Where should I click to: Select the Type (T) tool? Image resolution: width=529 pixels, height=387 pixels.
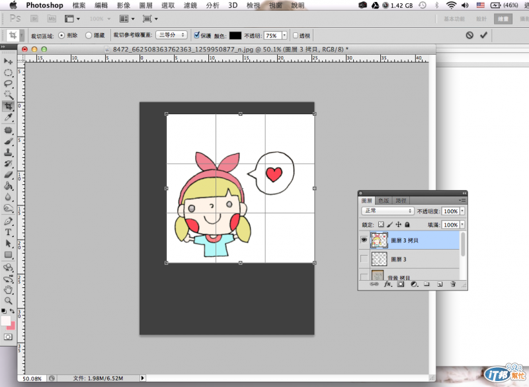[x=9, y=232]
